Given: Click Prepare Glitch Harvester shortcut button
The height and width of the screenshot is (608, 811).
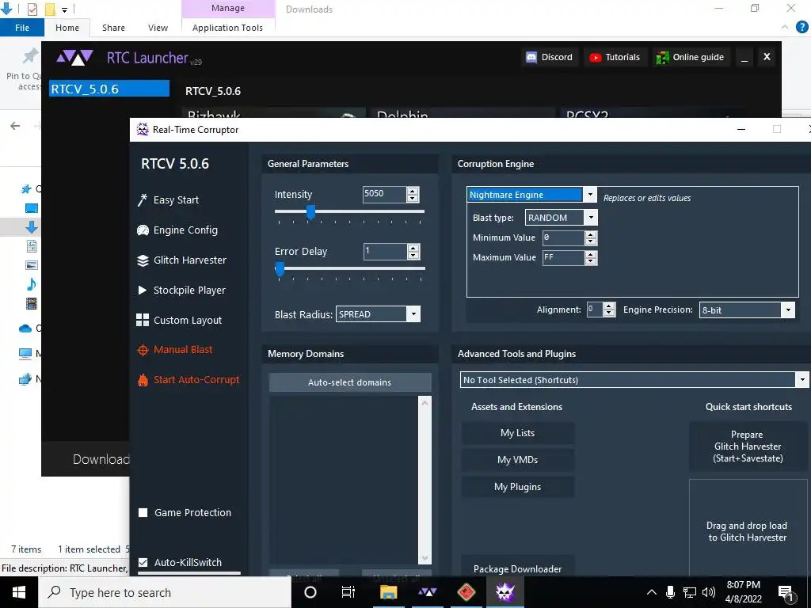Looking at the screenshot, I should click(x=748, y=446).
